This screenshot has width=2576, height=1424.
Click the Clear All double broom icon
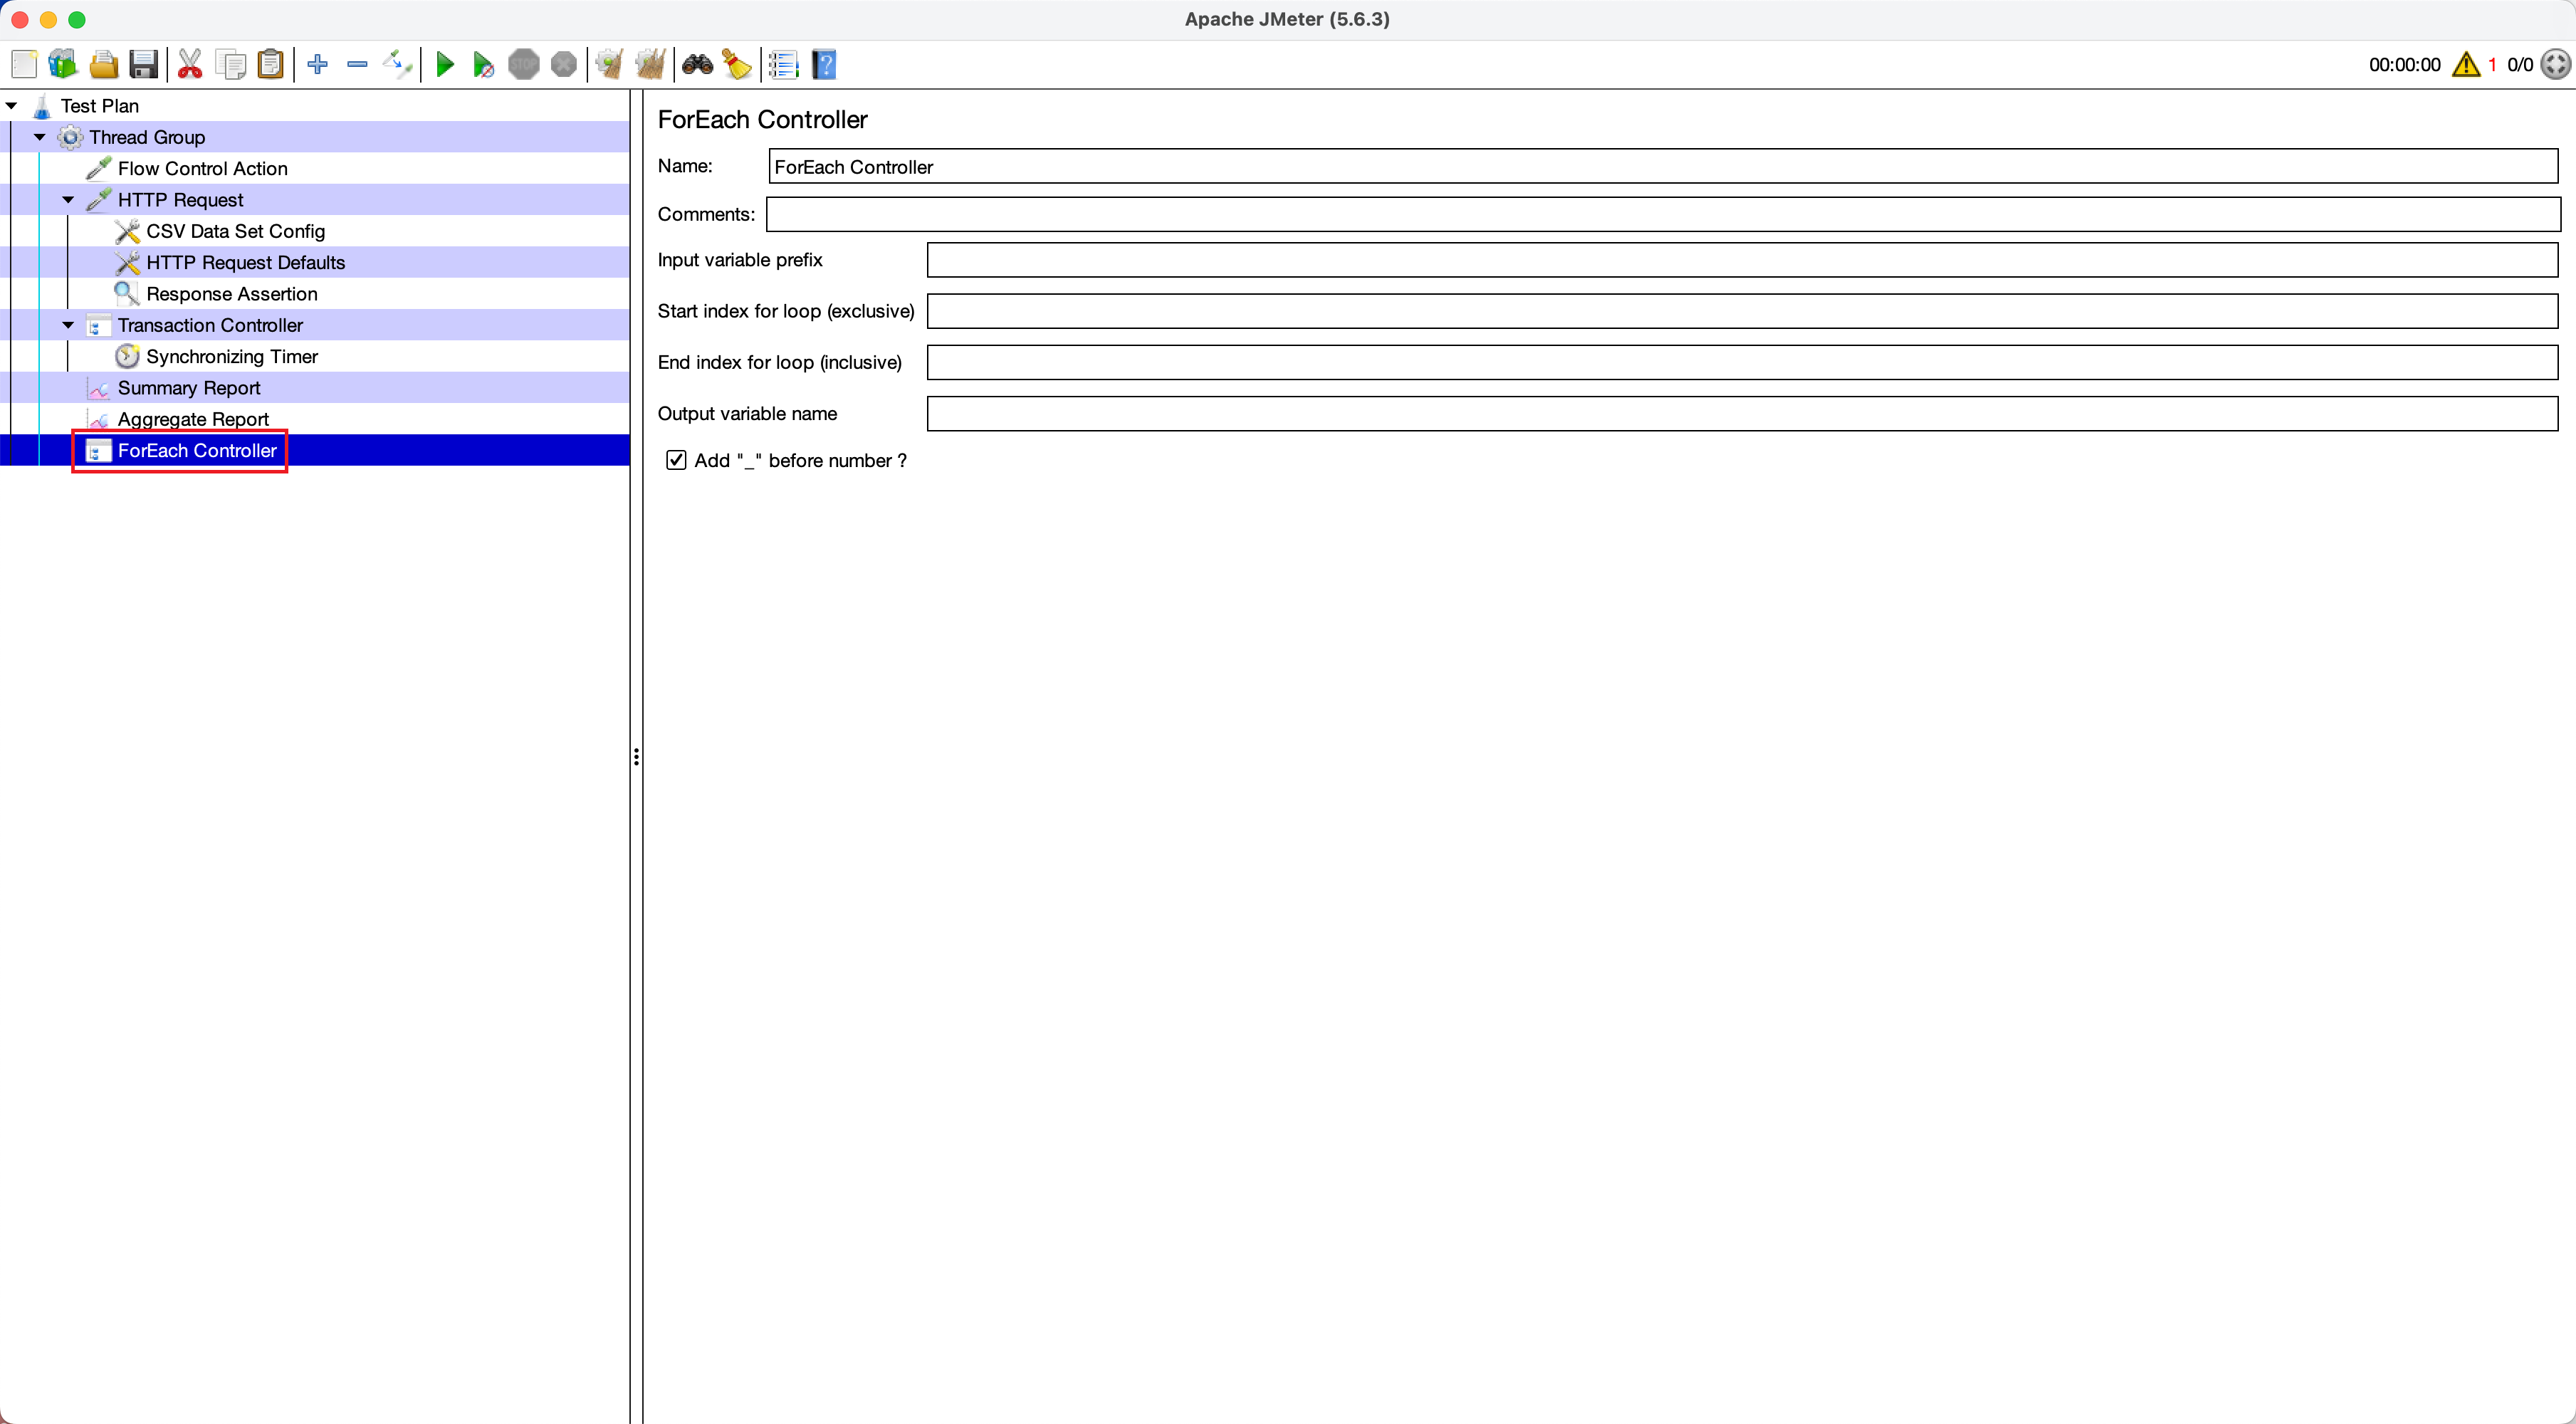click(650, 65)
